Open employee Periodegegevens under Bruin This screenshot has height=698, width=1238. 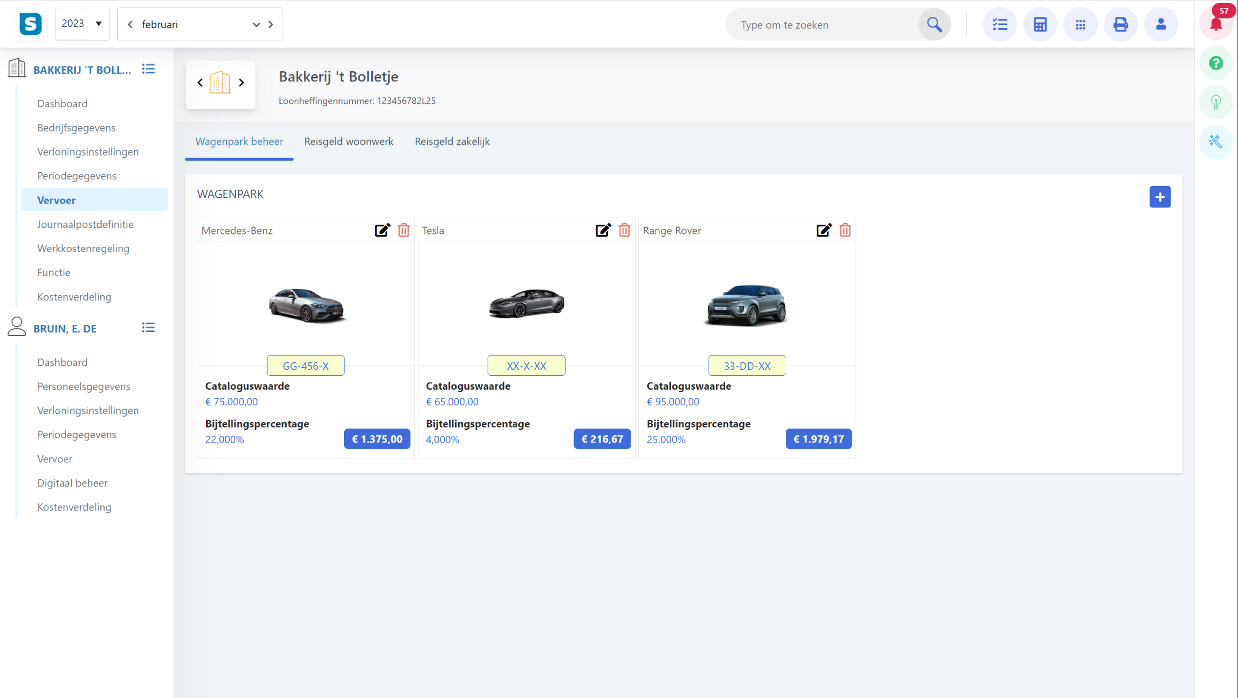pos(77,435)
